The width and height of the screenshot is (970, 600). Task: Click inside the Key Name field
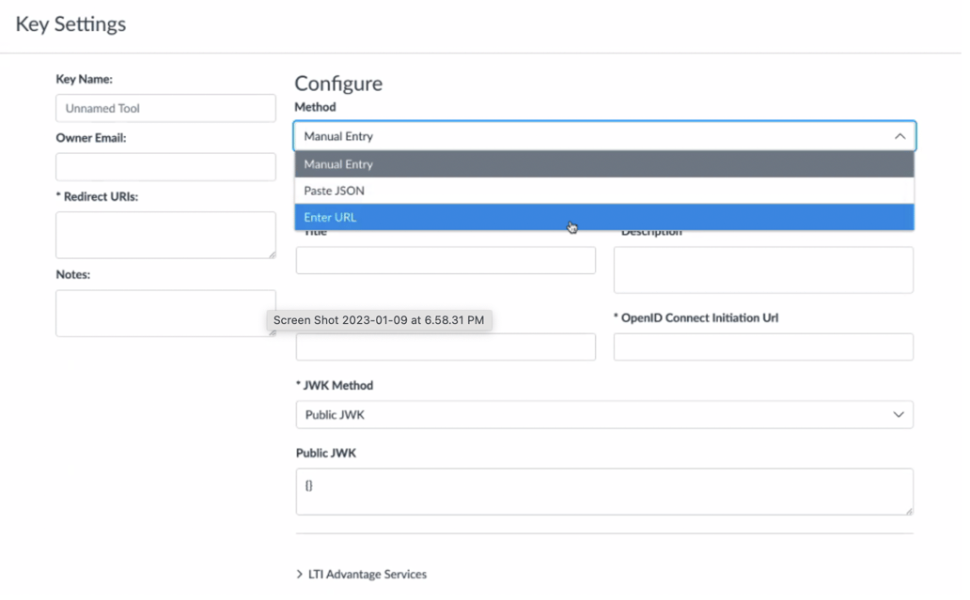coord(165,108)
